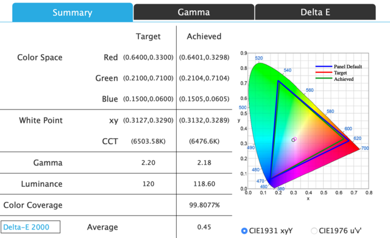
Task: Click the Target legend entry in chart
Action: point(331,73)
